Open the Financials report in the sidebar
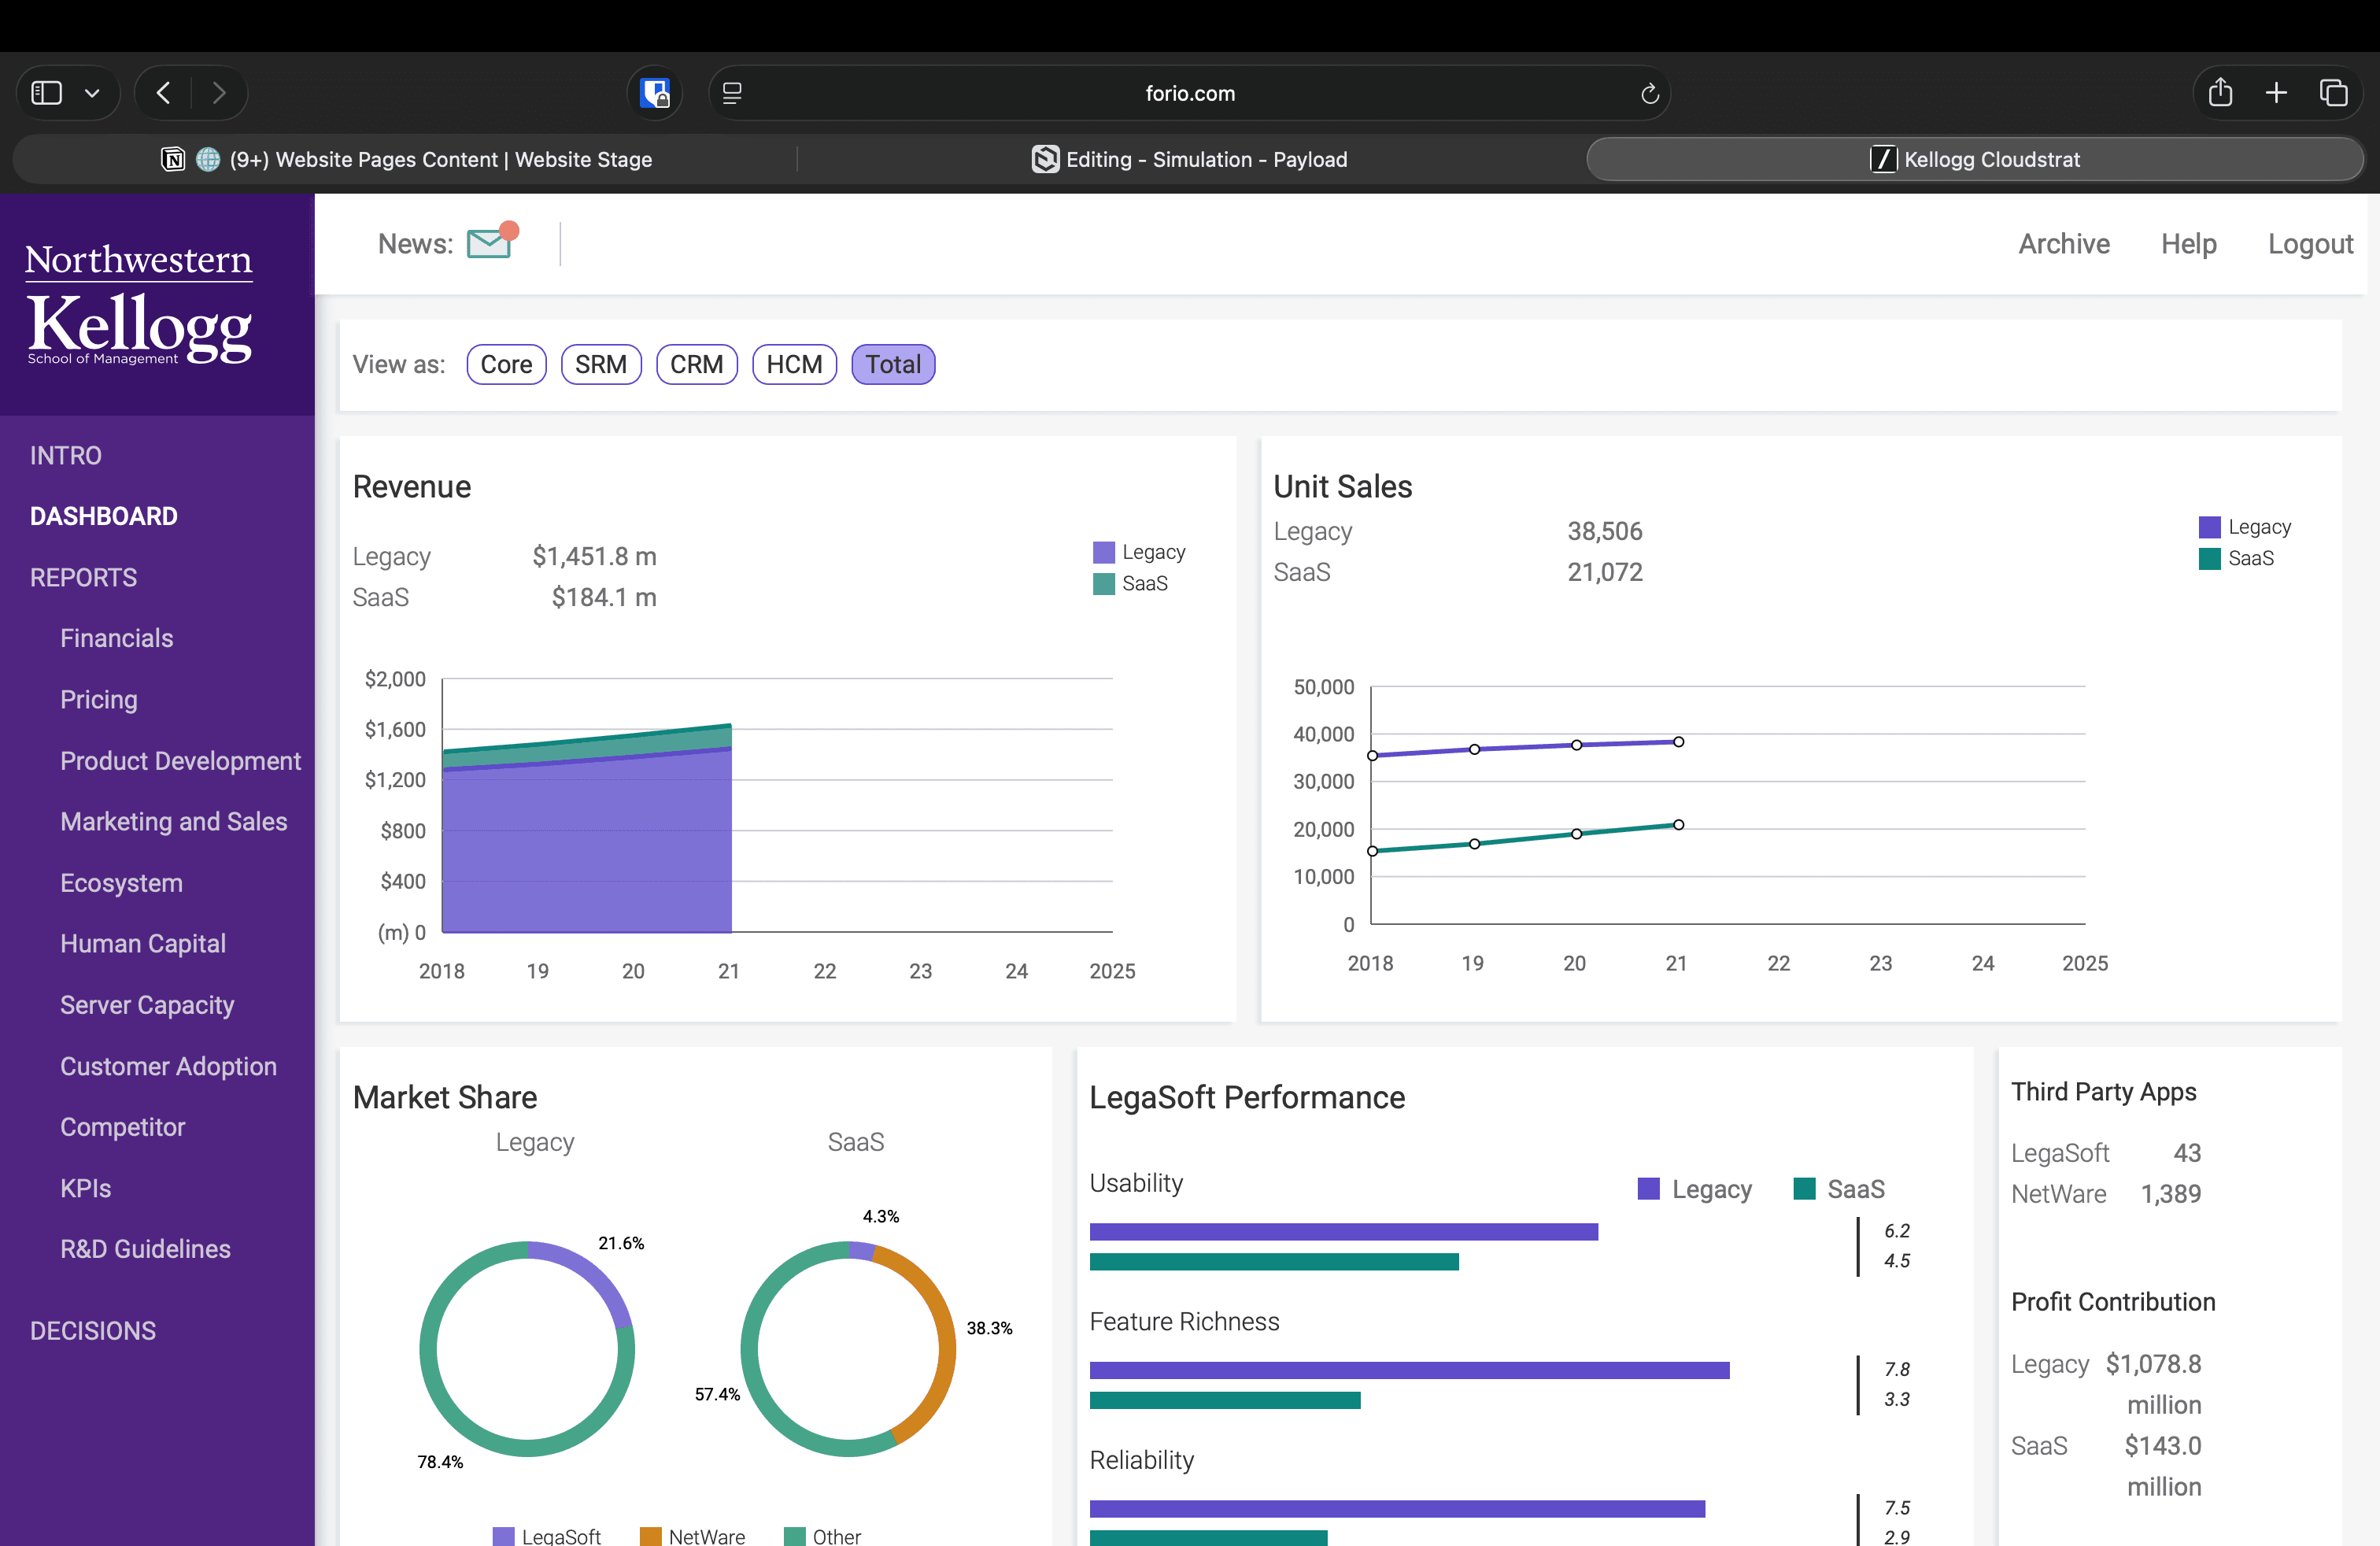 (116, 638)
